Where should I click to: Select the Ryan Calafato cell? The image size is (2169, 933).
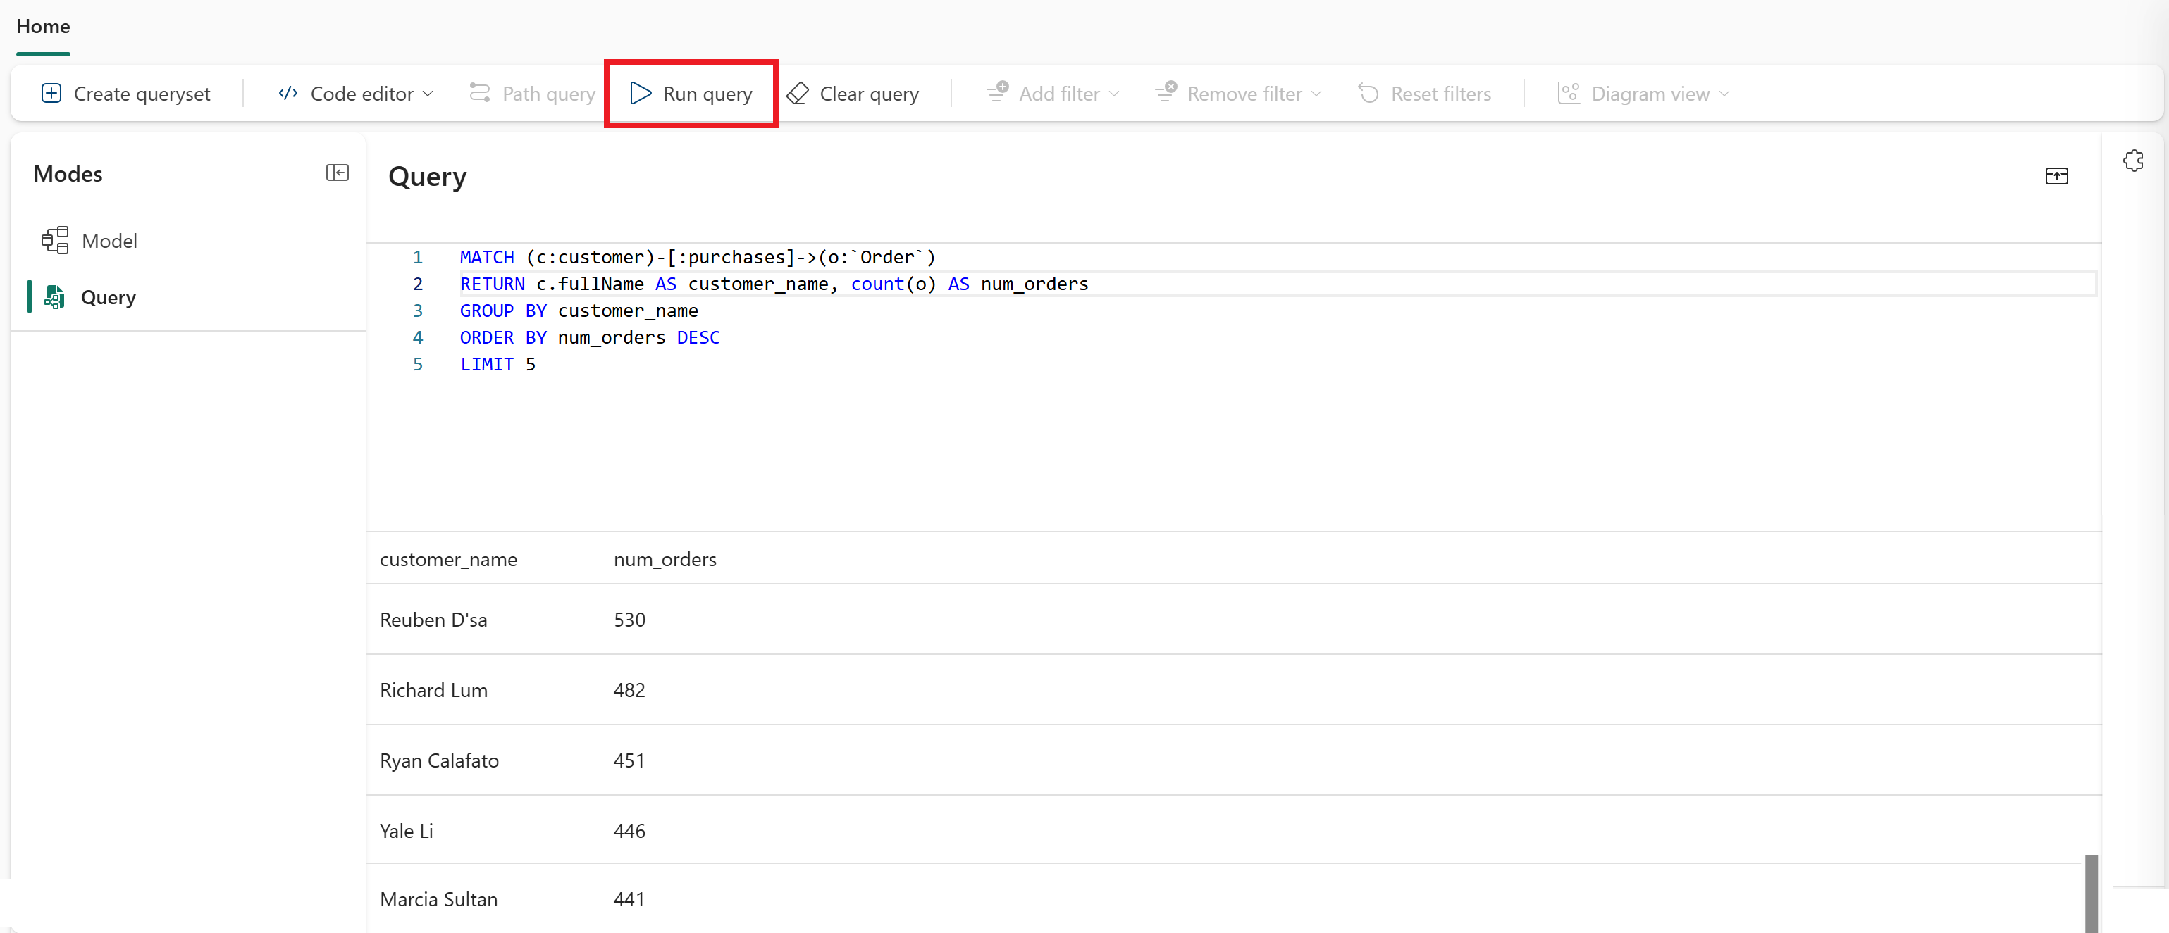[x=439, y=761]
